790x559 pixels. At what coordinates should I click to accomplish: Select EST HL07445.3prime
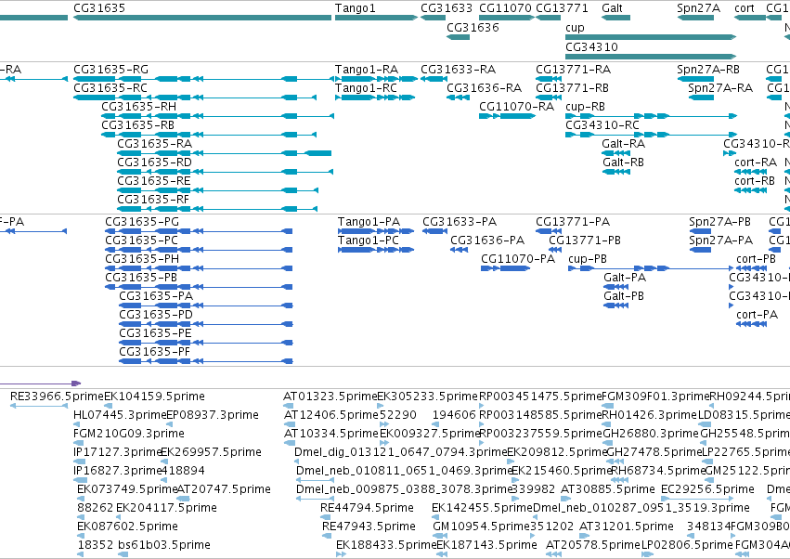(x=120, y=415)
